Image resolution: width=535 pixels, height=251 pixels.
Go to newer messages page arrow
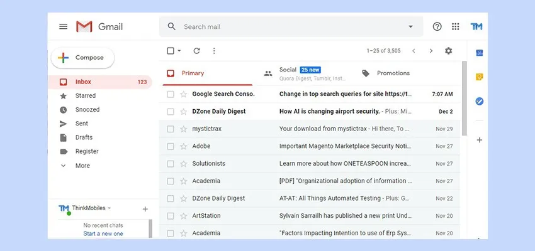(414, 51)
